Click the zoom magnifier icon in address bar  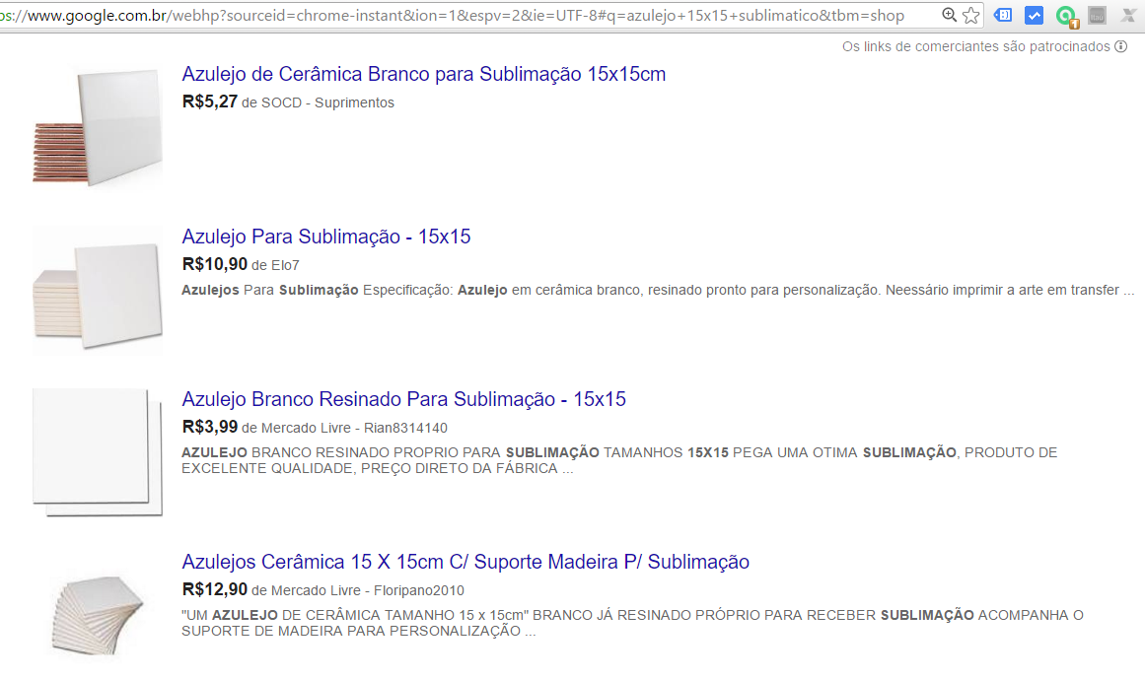(x=949, y=15)
